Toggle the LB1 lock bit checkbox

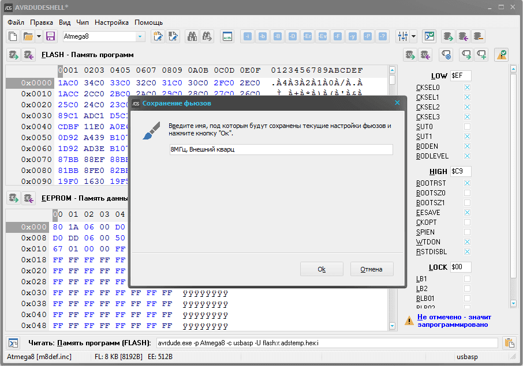[467, 279]
